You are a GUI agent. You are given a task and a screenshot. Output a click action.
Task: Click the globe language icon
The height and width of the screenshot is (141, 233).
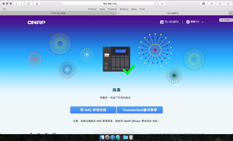(x=188, y=22)
